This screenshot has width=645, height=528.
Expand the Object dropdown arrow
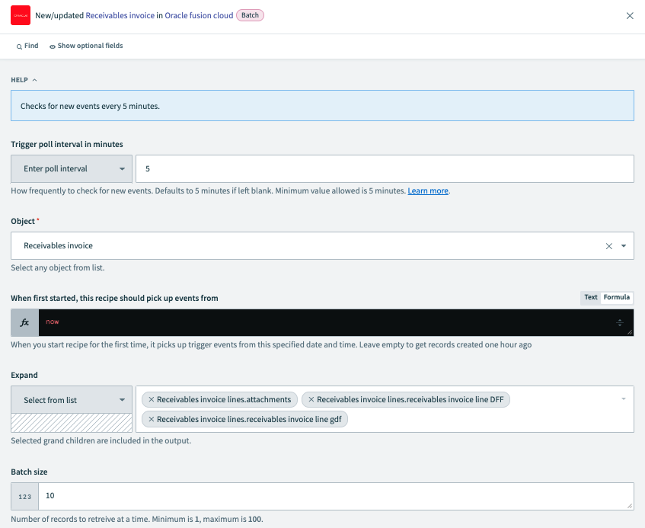click(624, 246)
